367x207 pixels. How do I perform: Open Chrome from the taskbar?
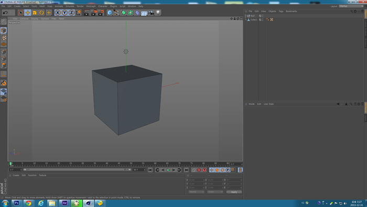28,203
